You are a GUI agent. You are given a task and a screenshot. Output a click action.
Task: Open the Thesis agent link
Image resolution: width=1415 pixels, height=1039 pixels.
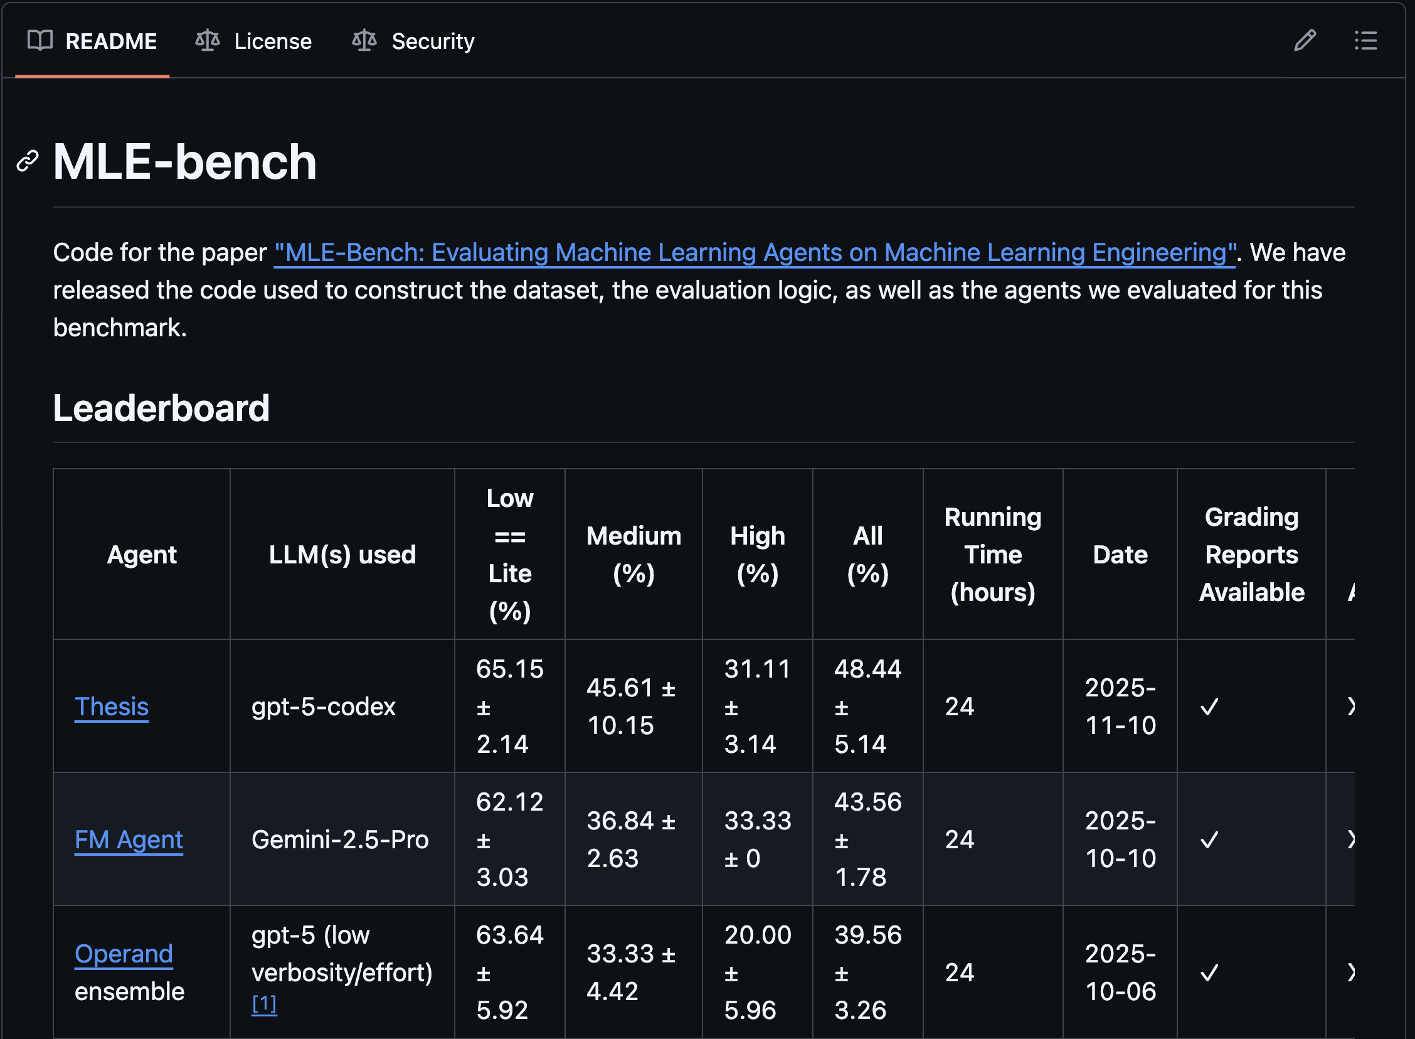[x=112, y=707]
